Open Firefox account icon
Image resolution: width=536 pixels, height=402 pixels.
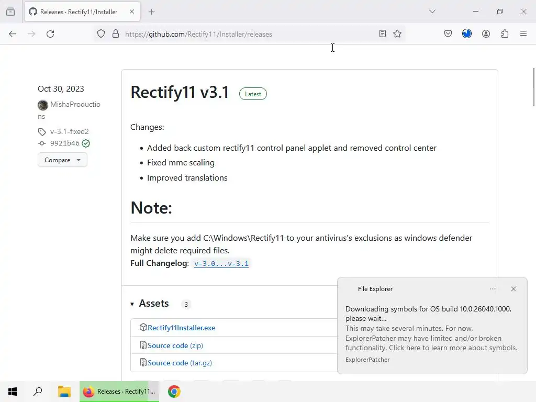pyautogui.click(x=486, y=33)
